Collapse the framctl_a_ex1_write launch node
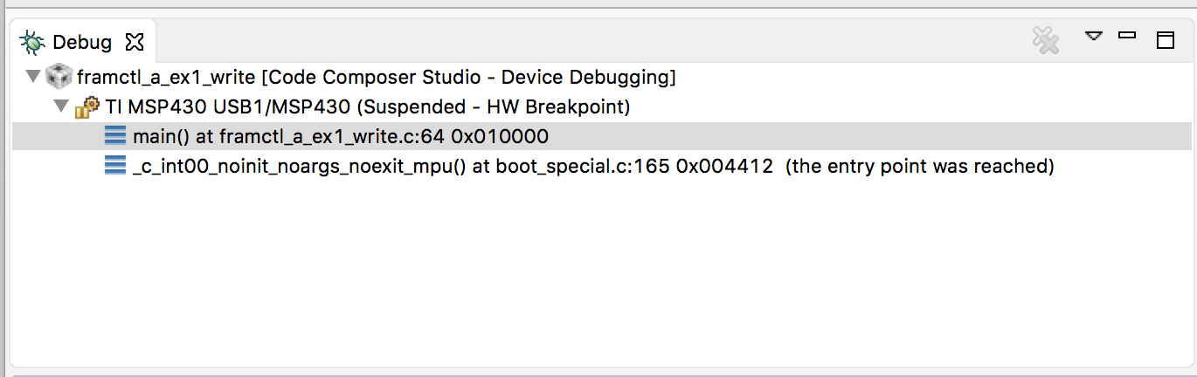 [34, 77]
